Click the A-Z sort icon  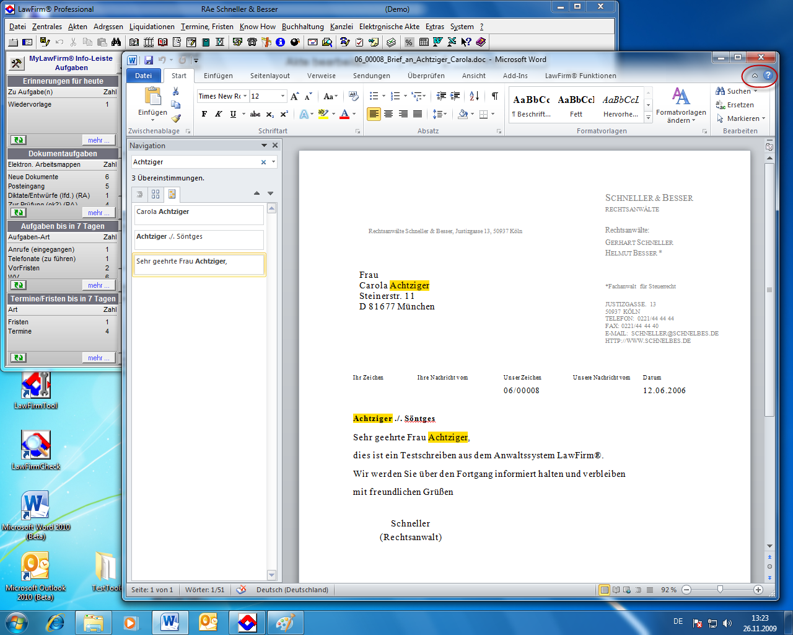coord(474,96)
